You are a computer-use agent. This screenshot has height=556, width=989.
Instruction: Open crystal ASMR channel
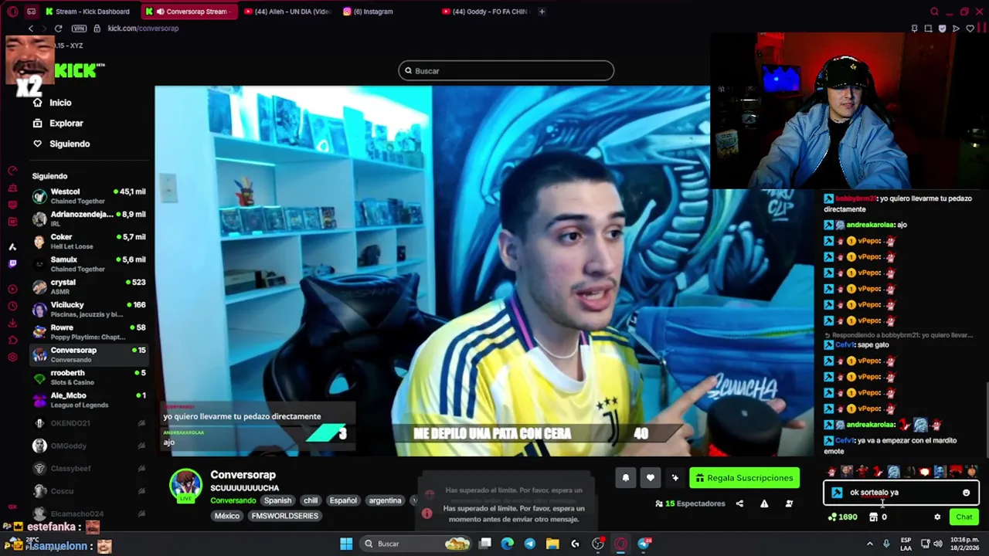(89, 286)
